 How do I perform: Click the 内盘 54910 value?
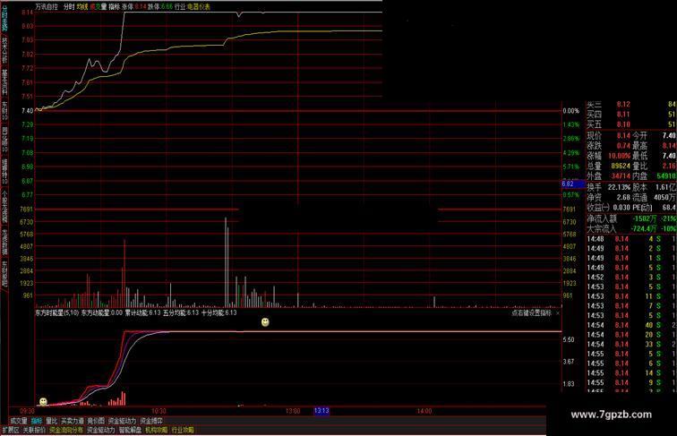point(665,176)
